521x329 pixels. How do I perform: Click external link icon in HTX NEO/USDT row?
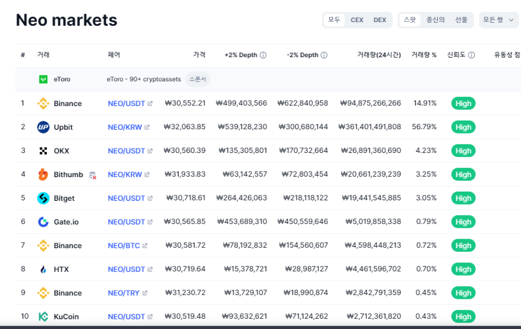tap(150, 269)
